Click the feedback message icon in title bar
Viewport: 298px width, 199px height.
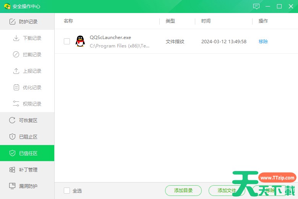click(256, 7)
